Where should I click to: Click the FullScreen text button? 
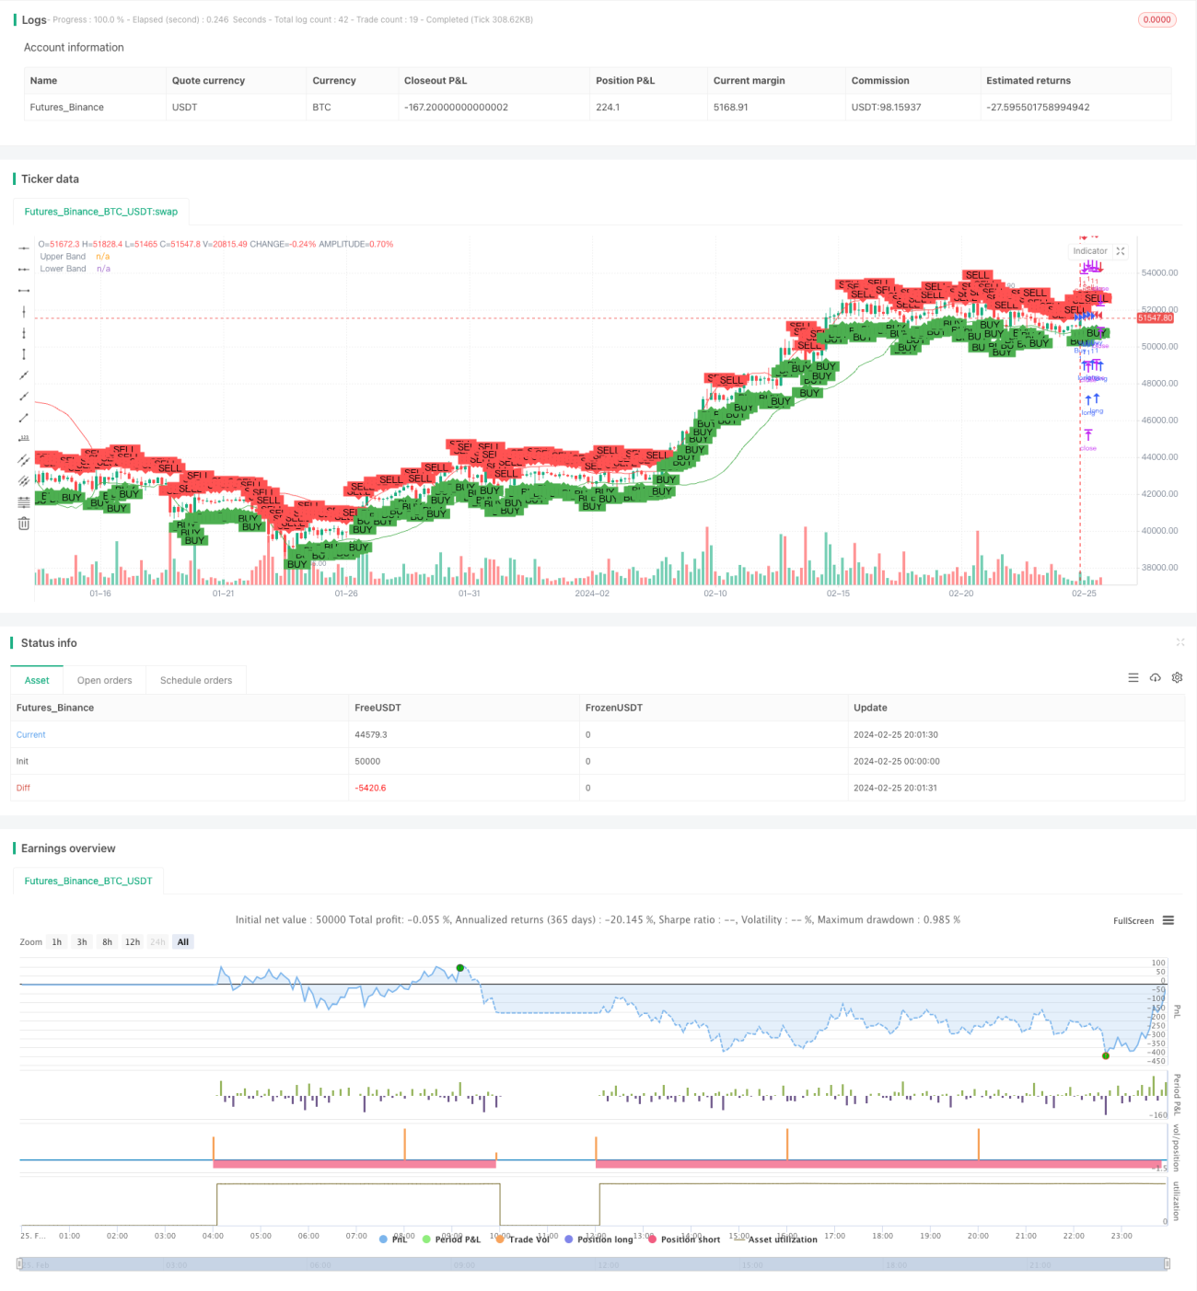(1133, 921)
